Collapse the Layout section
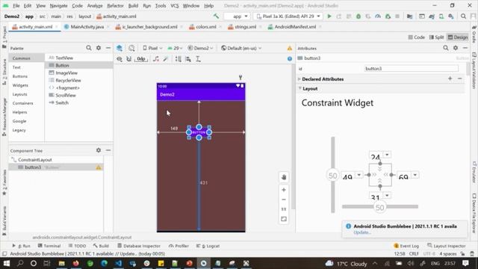The image size is (478, 269). point(299,88)
